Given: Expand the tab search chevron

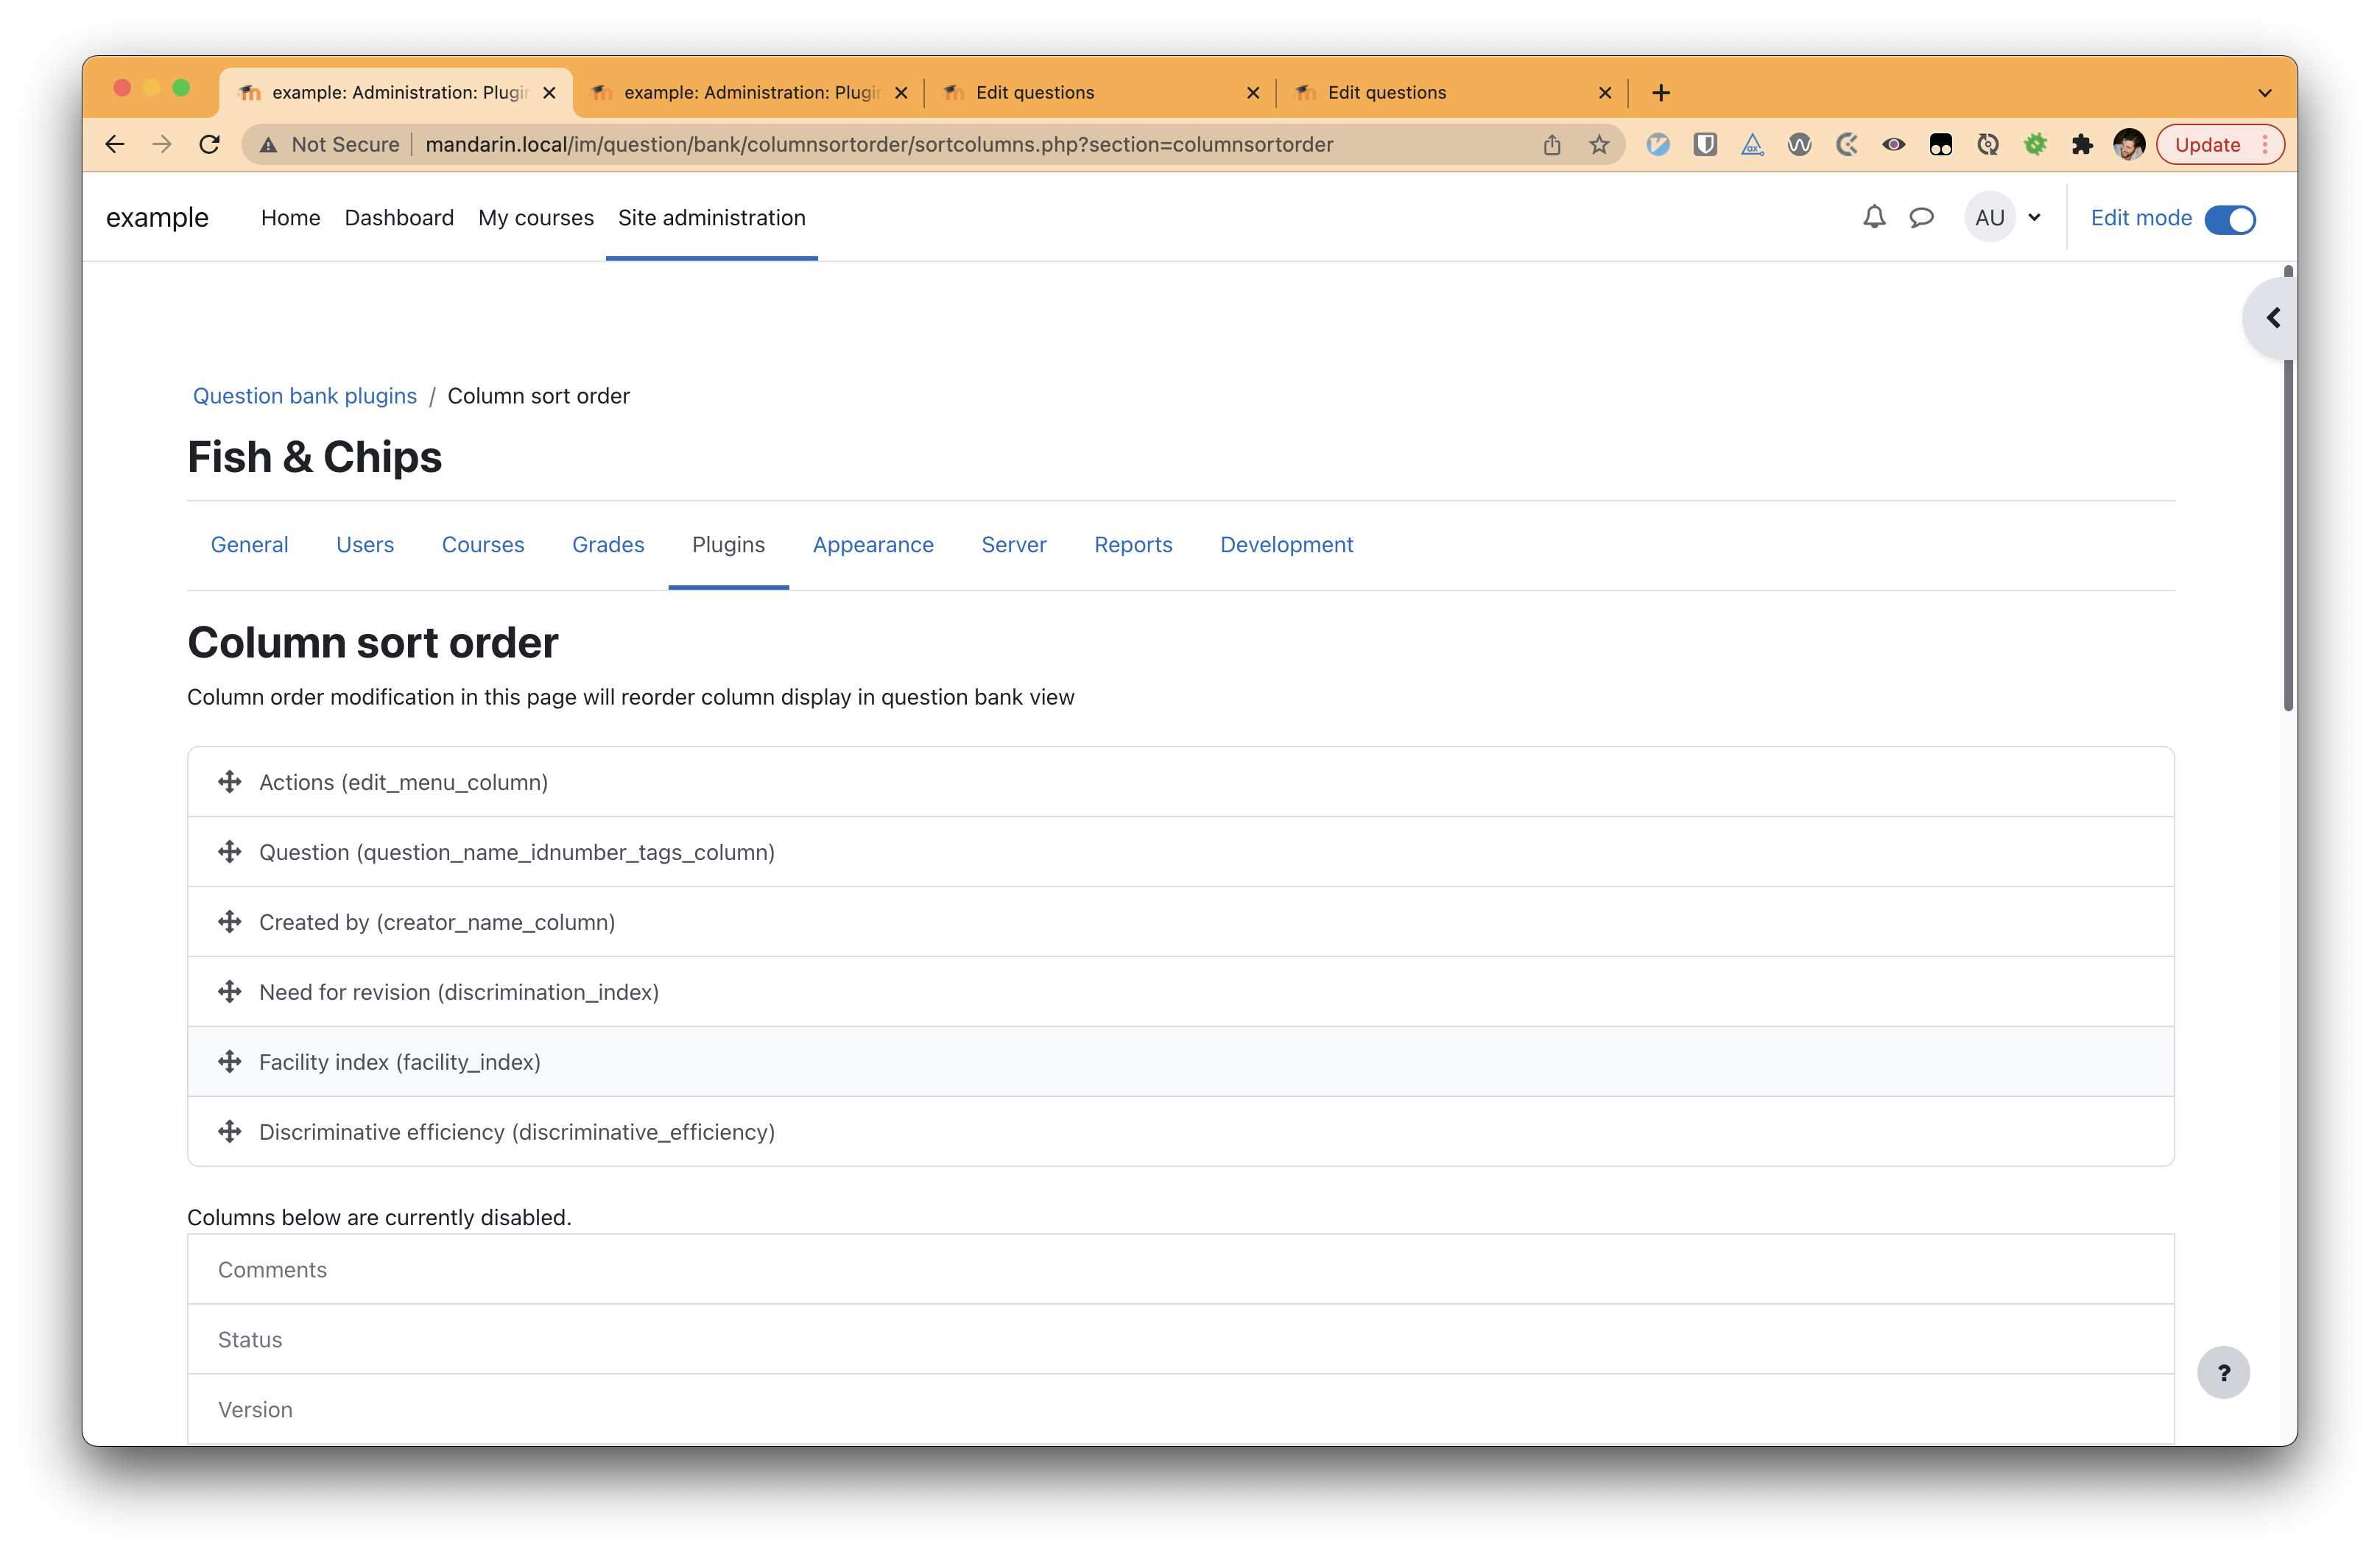Looking at the screenshot, I should [x=2265, y=92].
